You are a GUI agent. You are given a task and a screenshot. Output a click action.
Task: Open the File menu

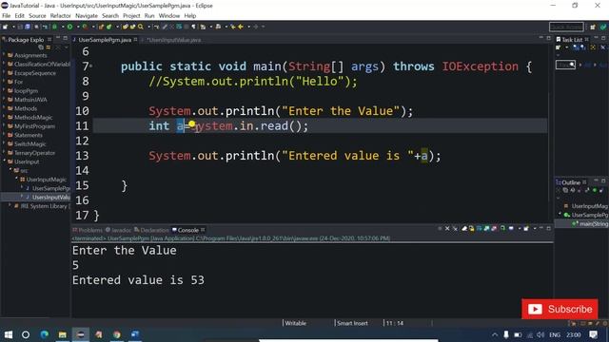pyautogui.click(x=7, y=16)
